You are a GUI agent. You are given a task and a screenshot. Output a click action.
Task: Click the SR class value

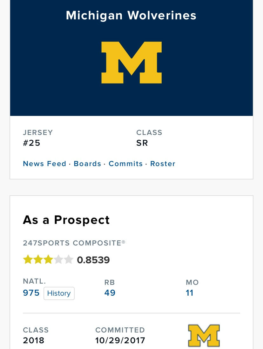click(x=142, y=143)
